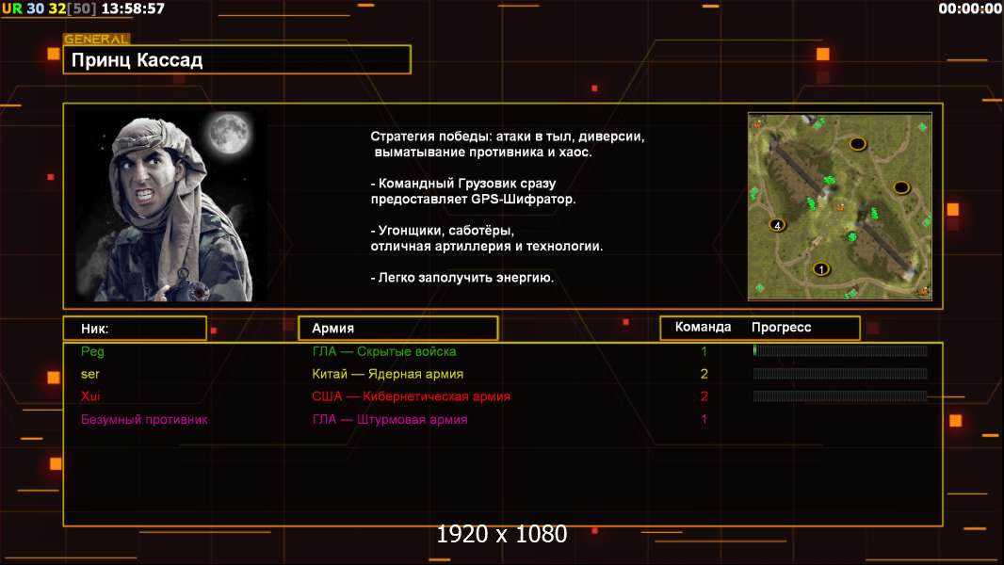Click the 13:58:57 clock readout
1004x565 pixels.
pyautogui.click(x=133, y=8)
